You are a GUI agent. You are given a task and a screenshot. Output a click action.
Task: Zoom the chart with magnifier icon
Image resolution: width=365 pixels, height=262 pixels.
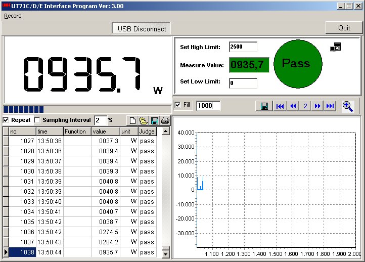pos(348,106)
